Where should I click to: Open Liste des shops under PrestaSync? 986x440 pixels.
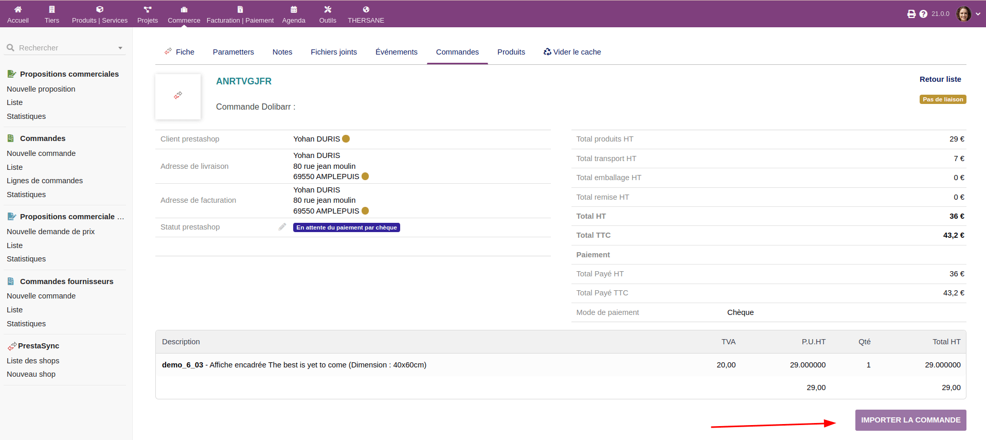tap(33, 361)
